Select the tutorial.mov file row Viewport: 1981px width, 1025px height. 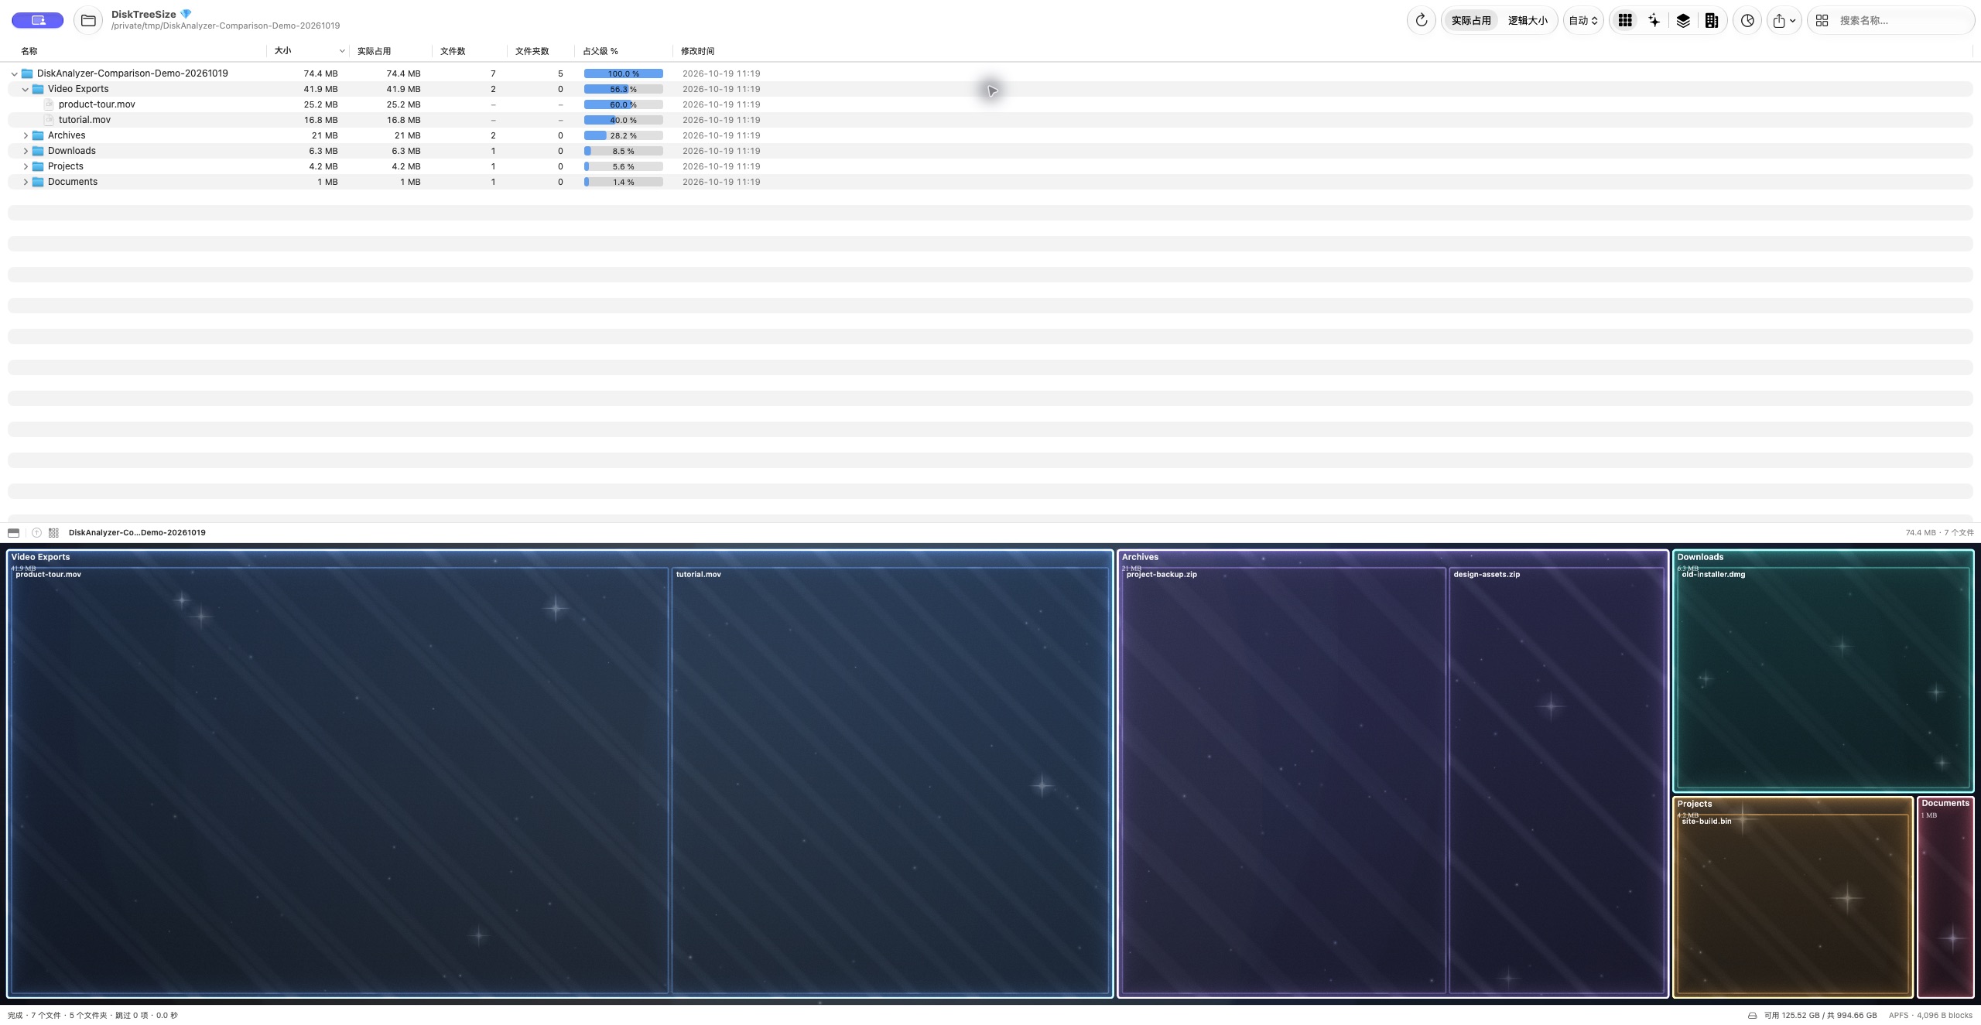990,120
